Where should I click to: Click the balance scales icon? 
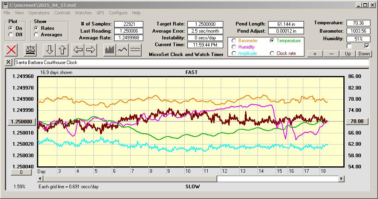[30, 50]
